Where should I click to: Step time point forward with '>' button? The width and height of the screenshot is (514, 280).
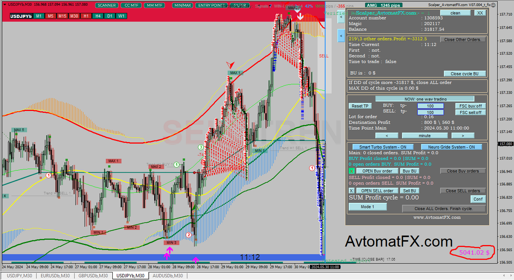(463, 136)
